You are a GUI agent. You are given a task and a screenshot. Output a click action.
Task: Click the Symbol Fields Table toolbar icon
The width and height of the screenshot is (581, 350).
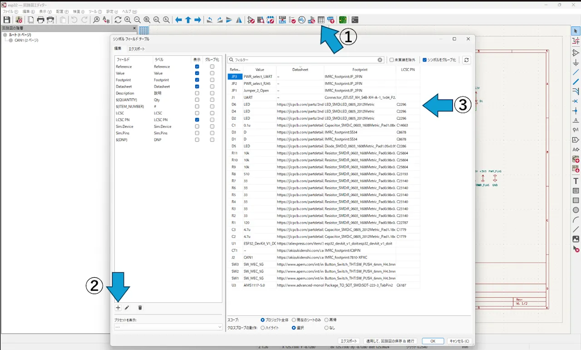tap(321, 20)
